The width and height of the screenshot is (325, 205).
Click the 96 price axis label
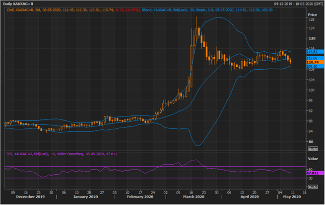[311, 101]
